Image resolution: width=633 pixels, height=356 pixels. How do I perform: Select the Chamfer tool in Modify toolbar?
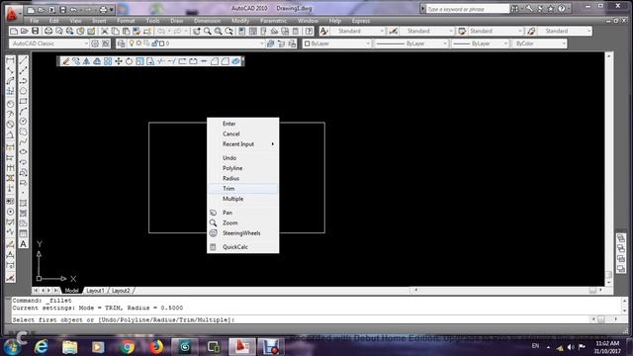pyautogui.click(x=215, y=61)
